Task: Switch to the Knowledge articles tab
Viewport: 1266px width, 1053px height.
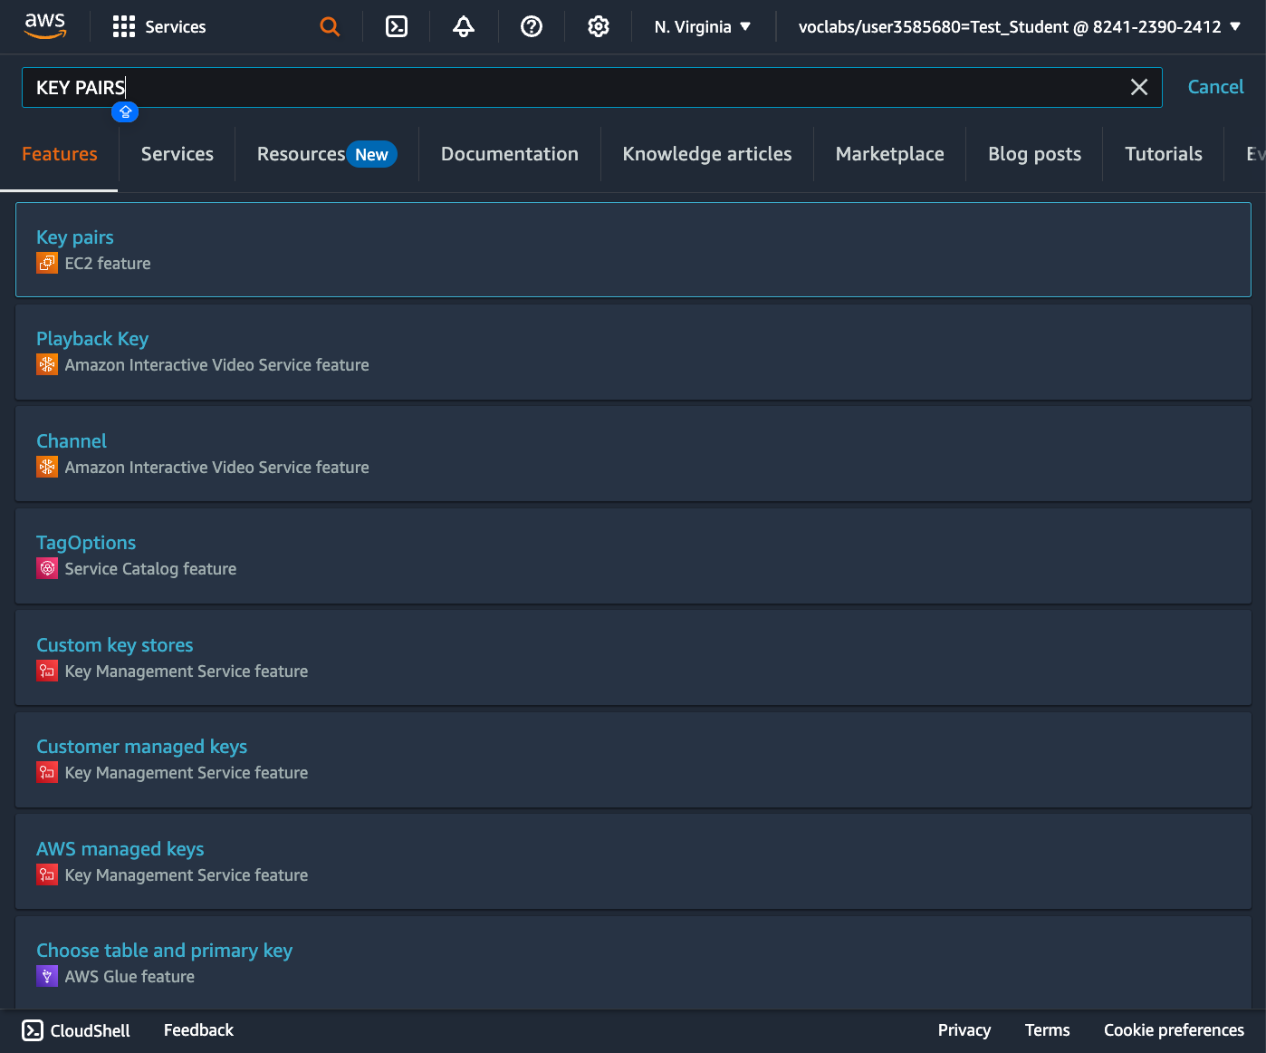Action: pyautogui.click(x=707, y=154)
